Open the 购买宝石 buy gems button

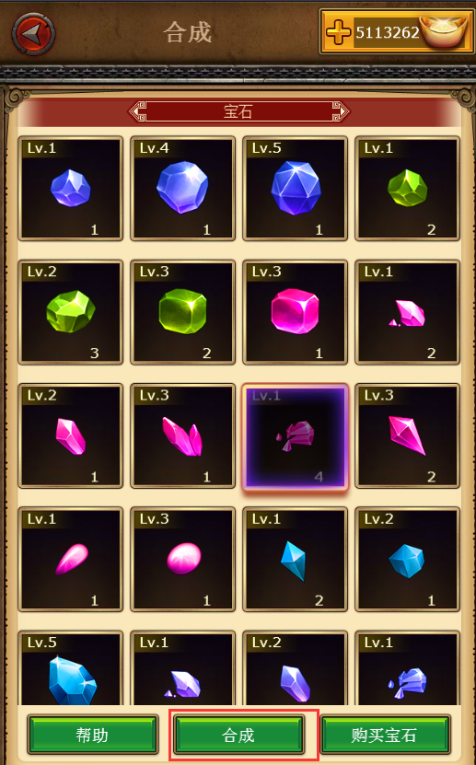[x=384, y=735]
